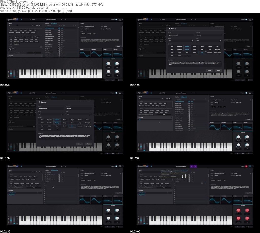In the 00:00:32 frame, collapse the Banks section circle arrow

[x=41, y=47]
